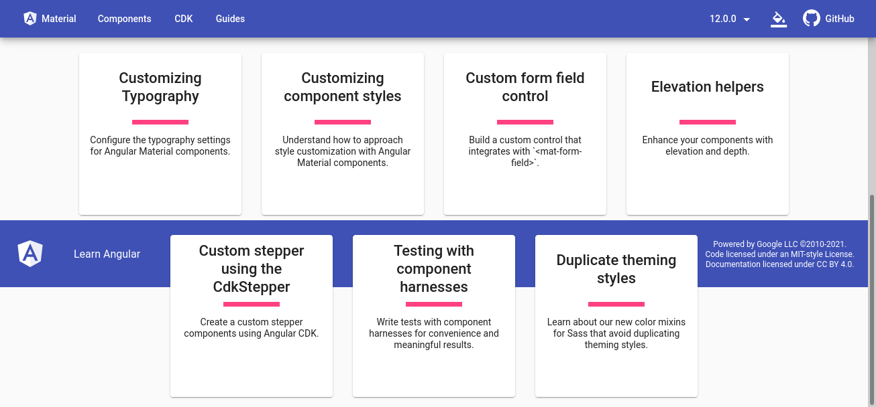The height and width of the screenshot is (407, 876).
Task: Open the Customizing Typography guide
Action: point(160,133)
